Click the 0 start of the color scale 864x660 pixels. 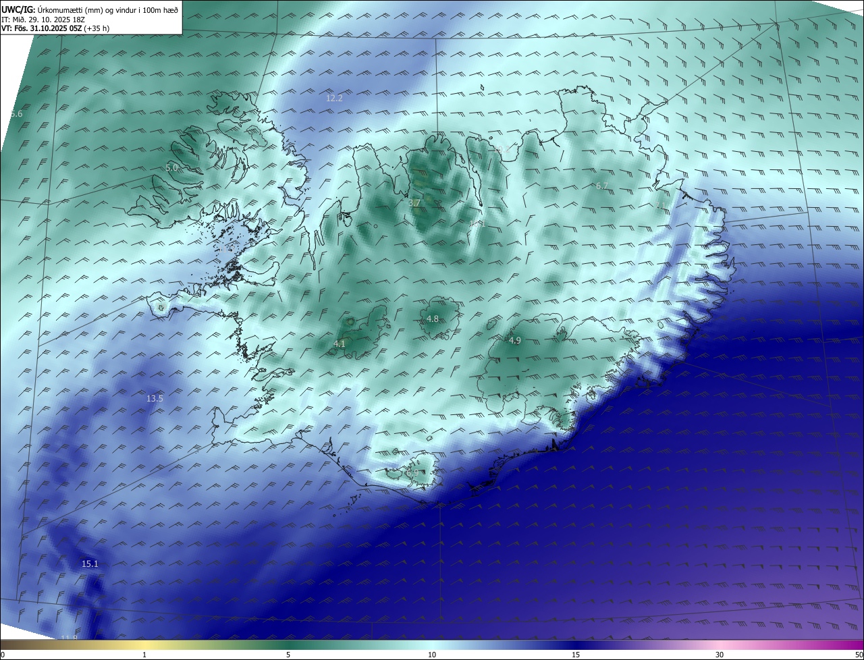[x=3, y=655]
